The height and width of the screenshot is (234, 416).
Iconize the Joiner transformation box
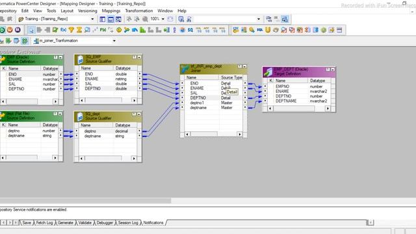pyautogui.click(x=244, y=66)
